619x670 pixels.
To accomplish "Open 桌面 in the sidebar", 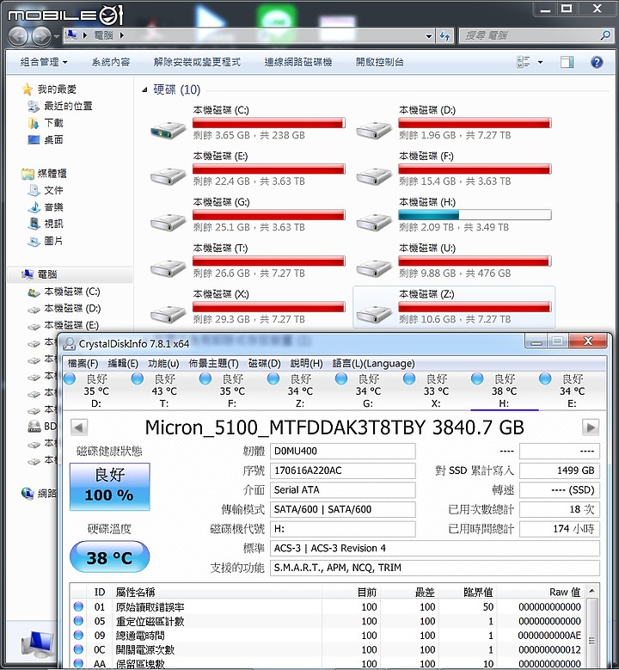I will pos(53,139).
